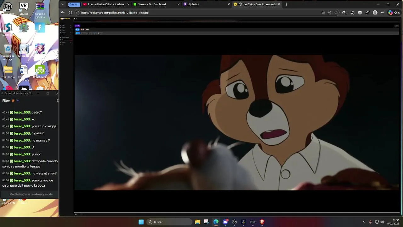Open Discord from taskbar
Screen dimensions: 403x227
point(225,222)
